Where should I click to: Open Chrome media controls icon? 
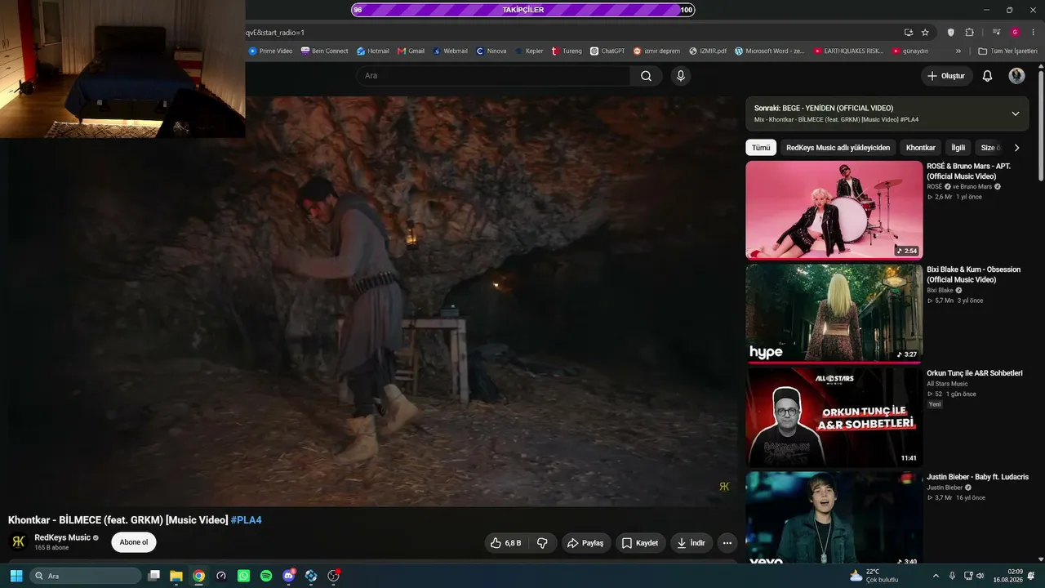997,33
